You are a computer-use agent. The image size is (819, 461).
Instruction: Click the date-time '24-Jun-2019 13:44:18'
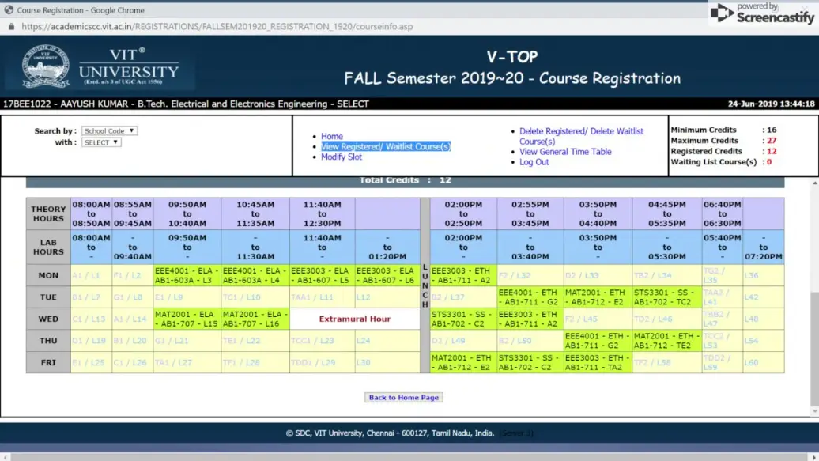771,104
